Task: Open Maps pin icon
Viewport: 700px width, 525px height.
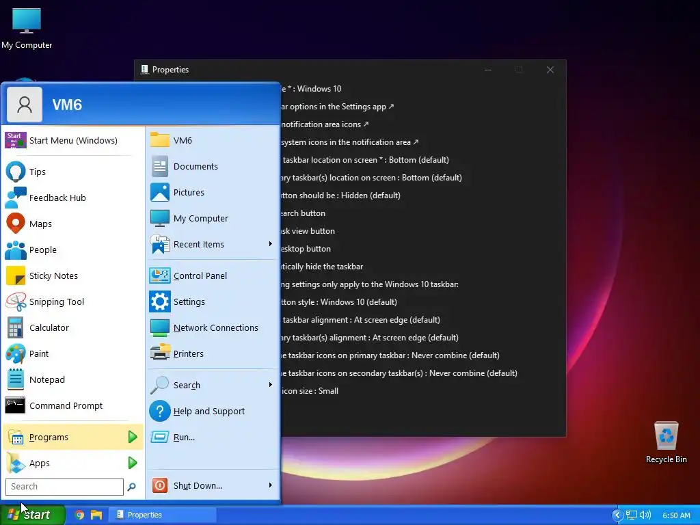Action: point(16,224)
